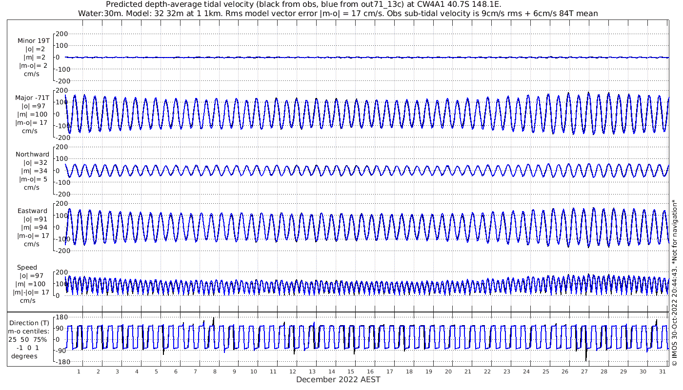
Task: Select the "Eastward" panel label
Action: [32, 211]
